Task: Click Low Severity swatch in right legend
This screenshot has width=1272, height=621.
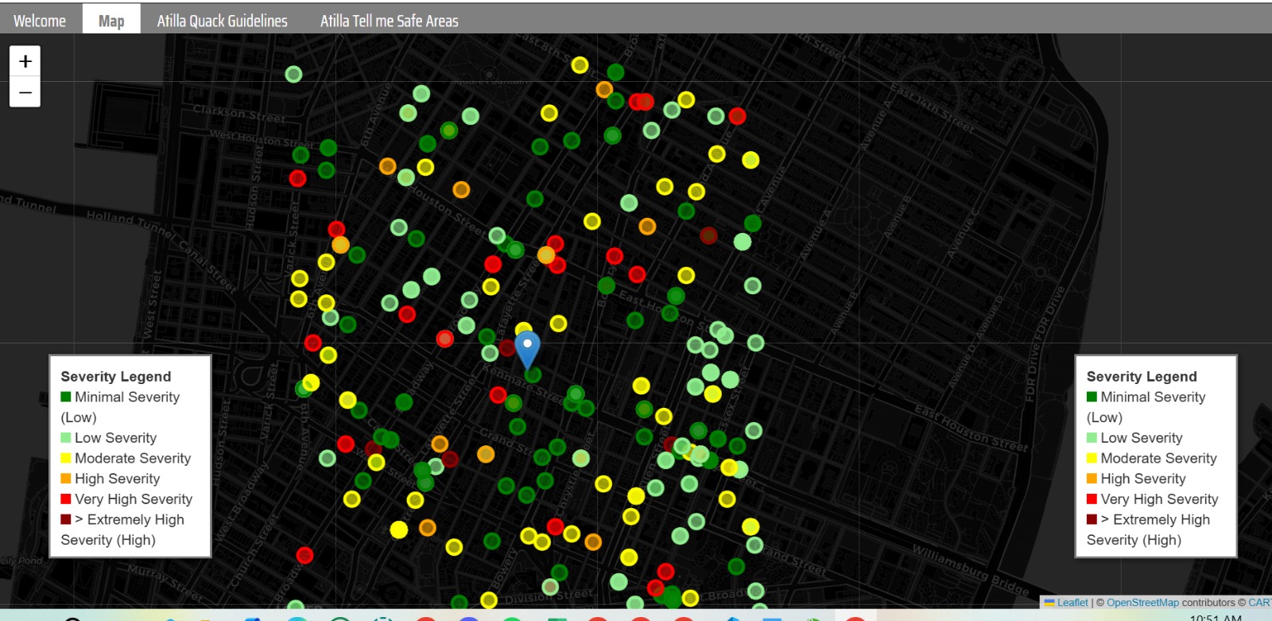Action: pyautogui.click(x=1092, y=437)
